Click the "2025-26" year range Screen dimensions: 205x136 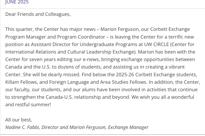(x=125, y=75)
